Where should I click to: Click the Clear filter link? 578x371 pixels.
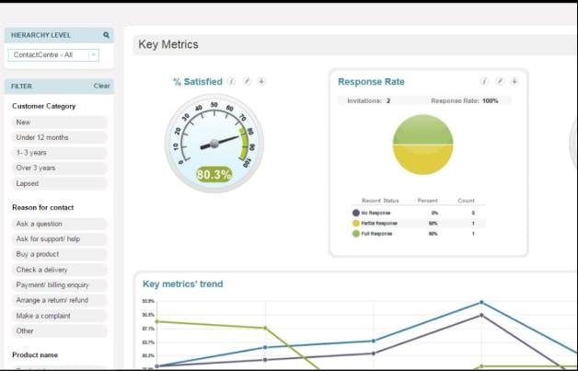point(102,86)
